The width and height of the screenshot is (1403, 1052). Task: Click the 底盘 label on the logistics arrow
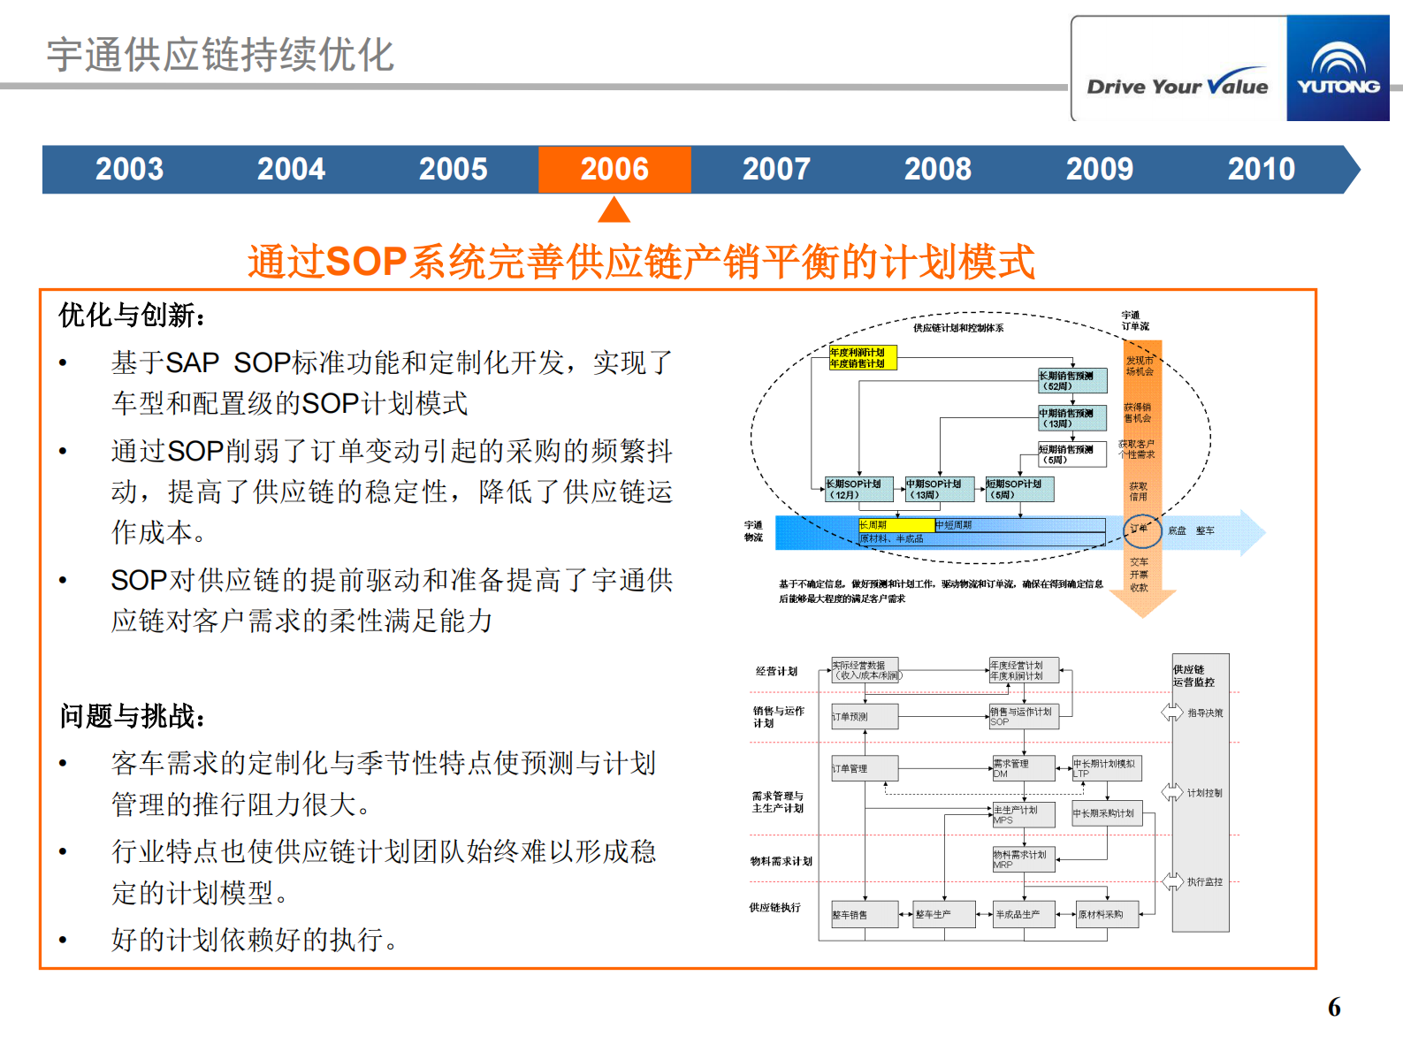coord(1177,530)
